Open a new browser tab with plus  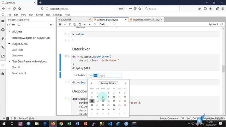click(40, 2)
